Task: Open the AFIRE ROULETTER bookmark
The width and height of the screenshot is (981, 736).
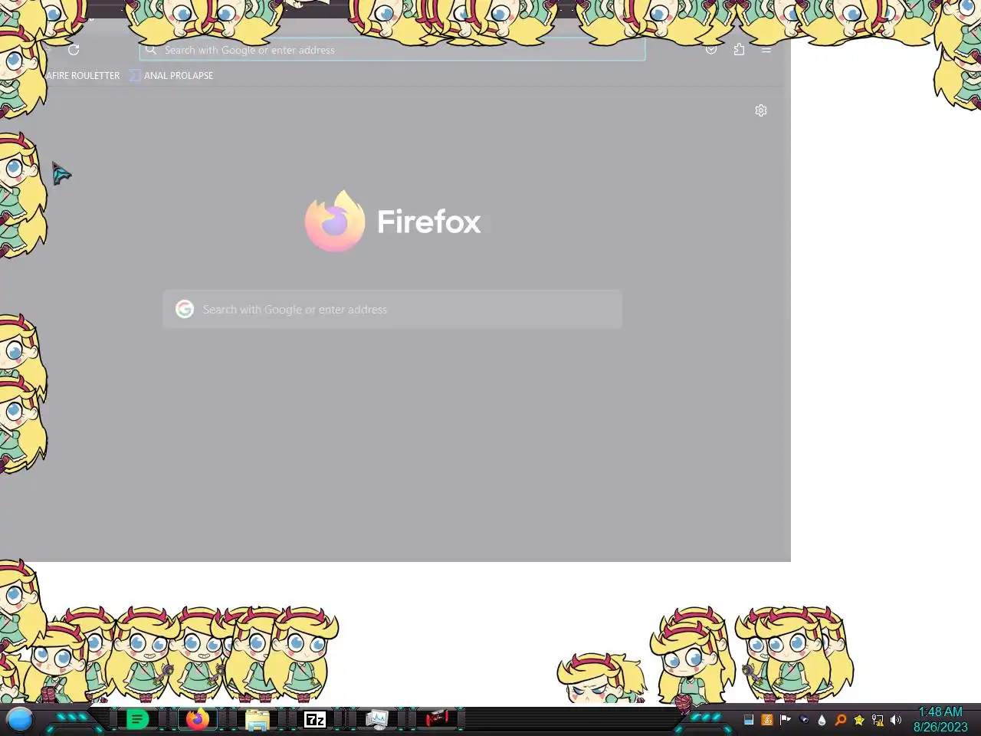Action: click(83, 75)
